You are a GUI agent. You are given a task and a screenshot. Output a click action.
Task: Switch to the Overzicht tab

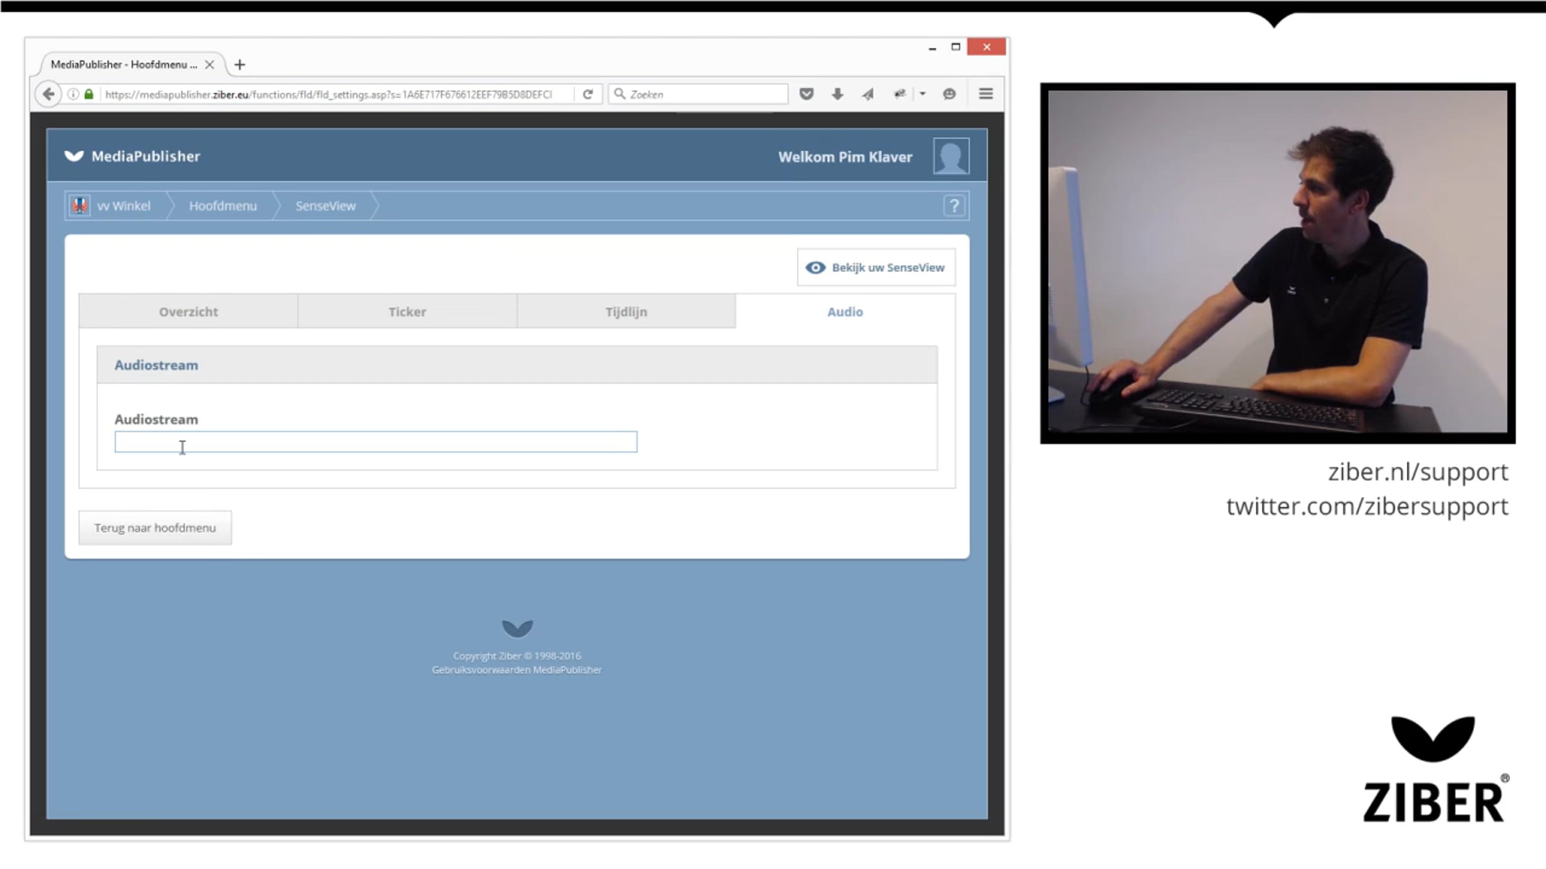[x=188, y=312]
